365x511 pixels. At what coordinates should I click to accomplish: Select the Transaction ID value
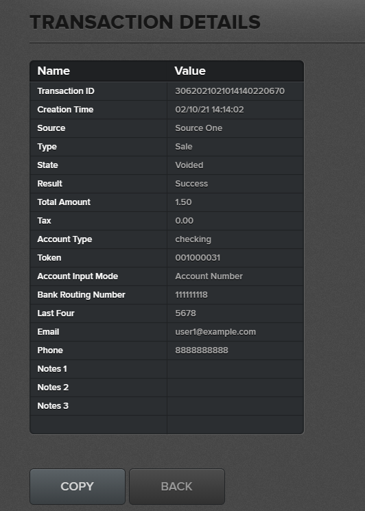230,91
